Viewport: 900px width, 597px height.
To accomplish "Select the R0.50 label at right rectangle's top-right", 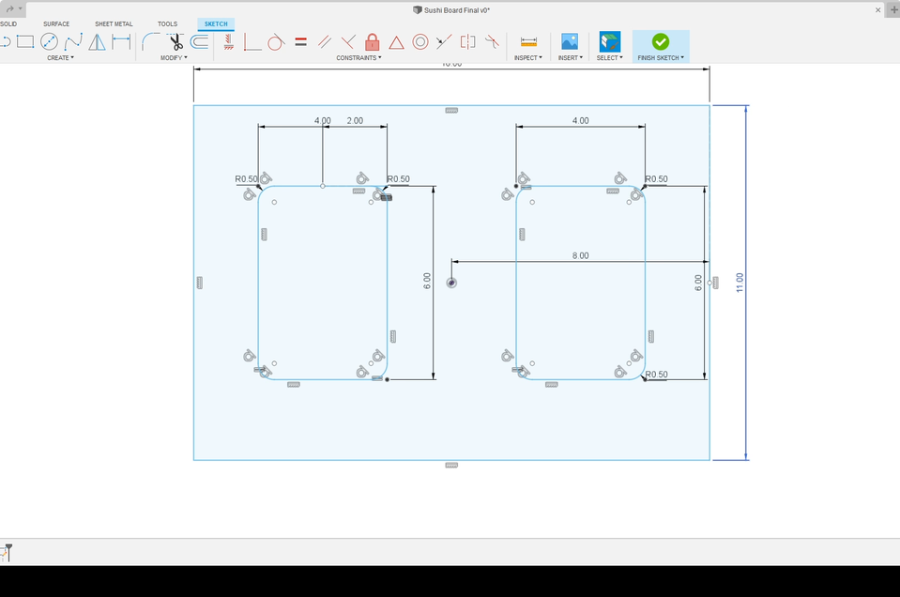I will point(656,179).
